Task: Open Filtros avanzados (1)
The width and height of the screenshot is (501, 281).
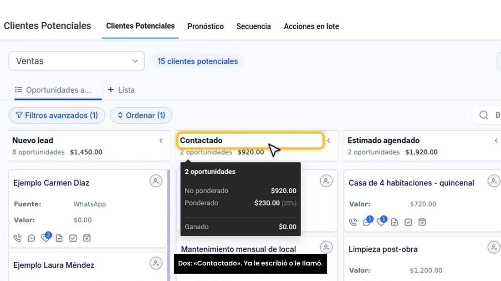Action: pyautogui.click(x=57, y=115)
